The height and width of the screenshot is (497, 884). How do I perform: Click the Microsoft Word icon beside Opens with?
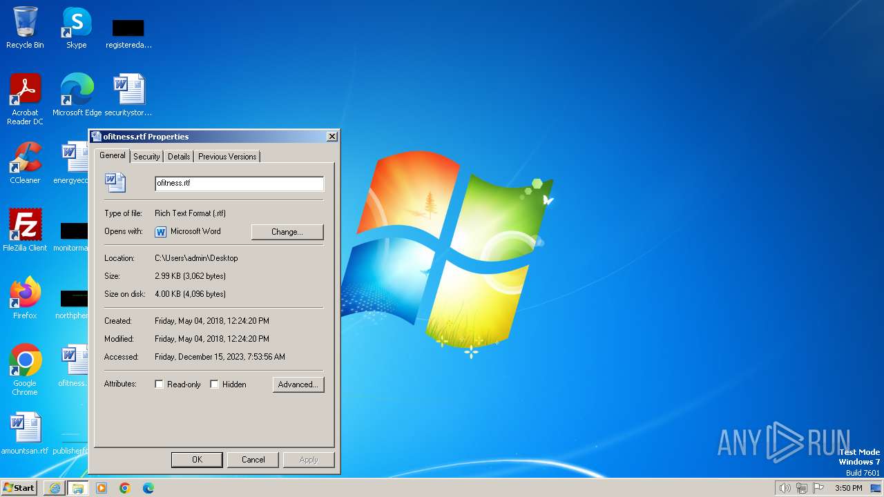[161, 232]
